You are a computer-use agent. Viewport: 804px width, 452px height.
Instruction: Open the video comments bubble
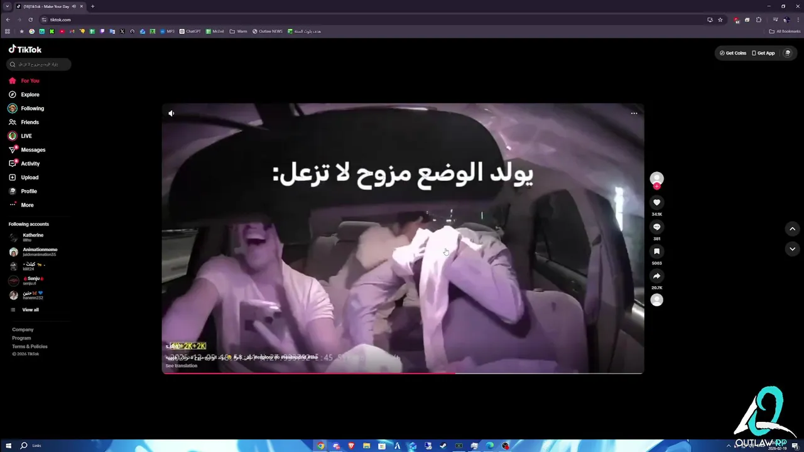click(x=656, y=227)
